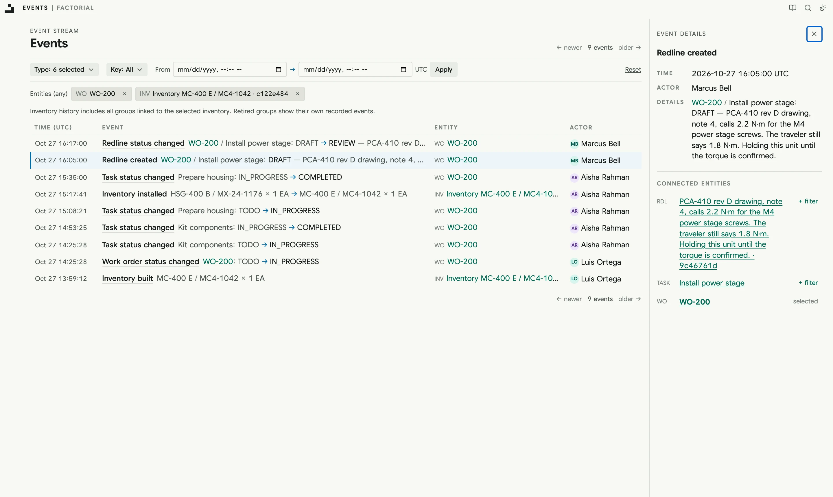Viewport: 833px width, 497px height.
Task: Select Prepare housing TODO to IN_PROGRESS event
Action: 336,211
